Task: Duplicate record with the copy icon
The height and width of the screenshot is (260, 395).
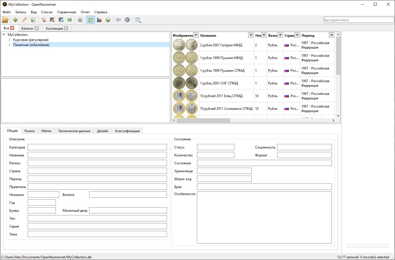Action: pos(33,20)
